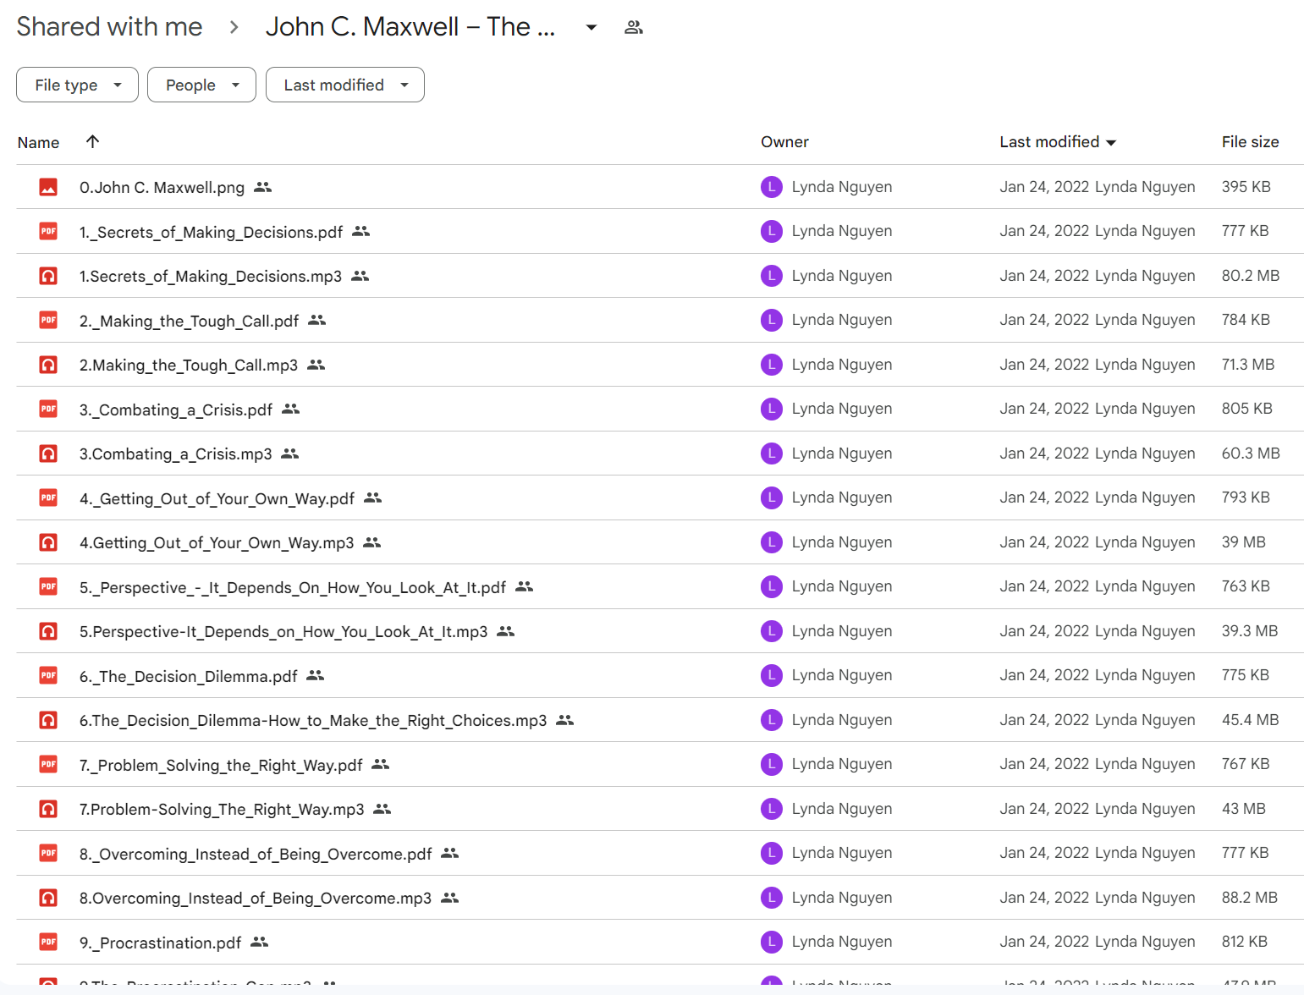Click Lynda Nguyen avatar in 0.John C. Maxwell.png row
Viewport: 1304px width, 995px height.
(x=772, y=187)
